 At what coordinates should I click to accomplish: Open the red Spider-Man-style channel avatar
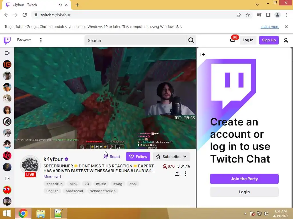(x=7, y=156)
